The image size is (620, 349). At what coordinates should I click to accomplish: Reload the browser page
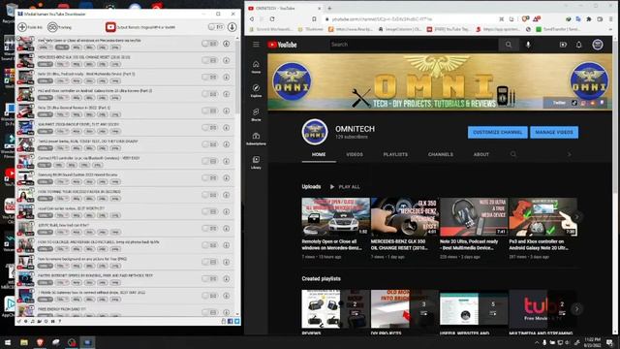pos(272,19)
